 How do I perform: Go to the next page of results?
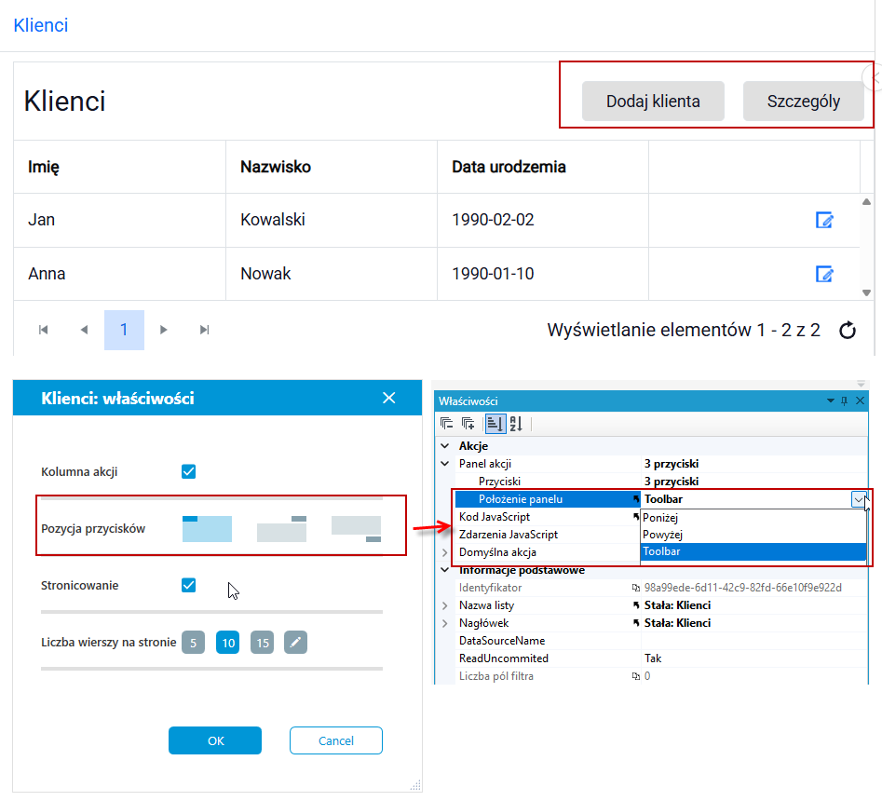164,330
